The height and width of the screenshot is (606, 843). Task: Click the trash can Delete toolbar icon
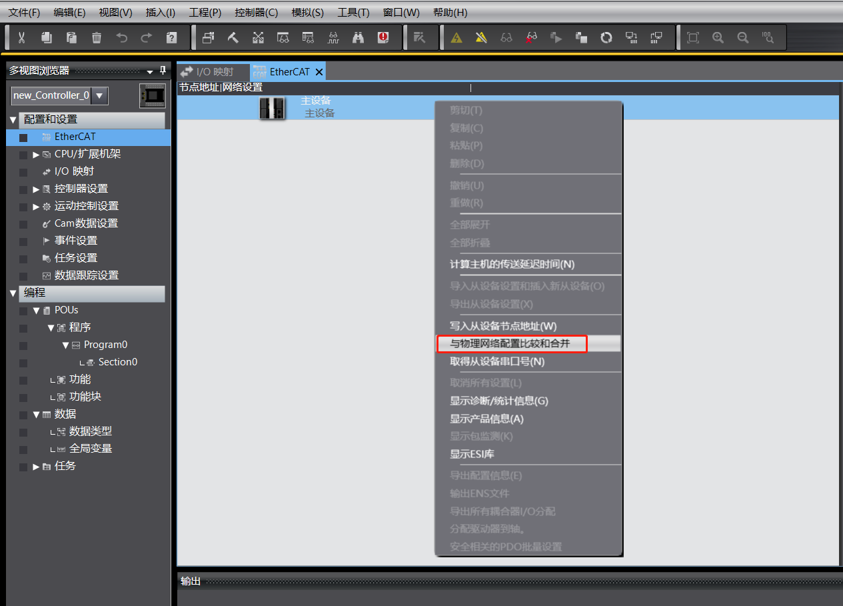pyautogui.click(x=97, y=37)
